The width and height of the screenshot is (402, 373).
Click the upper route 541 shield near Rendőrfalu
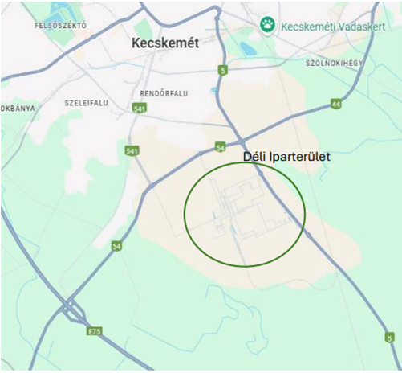[140, 108]
